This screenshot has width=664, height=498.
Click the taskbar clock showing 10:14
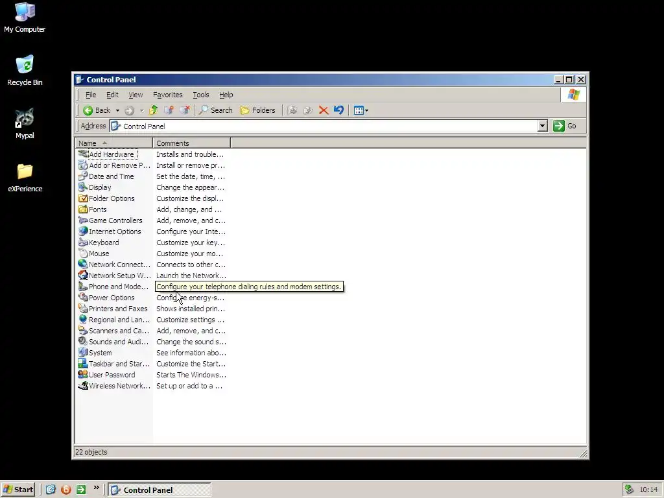tap(648, 490)
